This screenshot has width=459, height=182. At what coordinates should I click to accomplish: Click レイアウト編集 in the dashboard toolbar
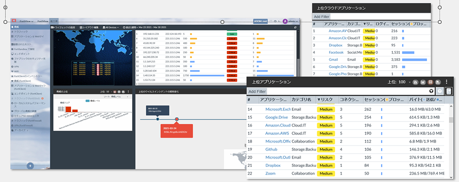tap(90, 27)
